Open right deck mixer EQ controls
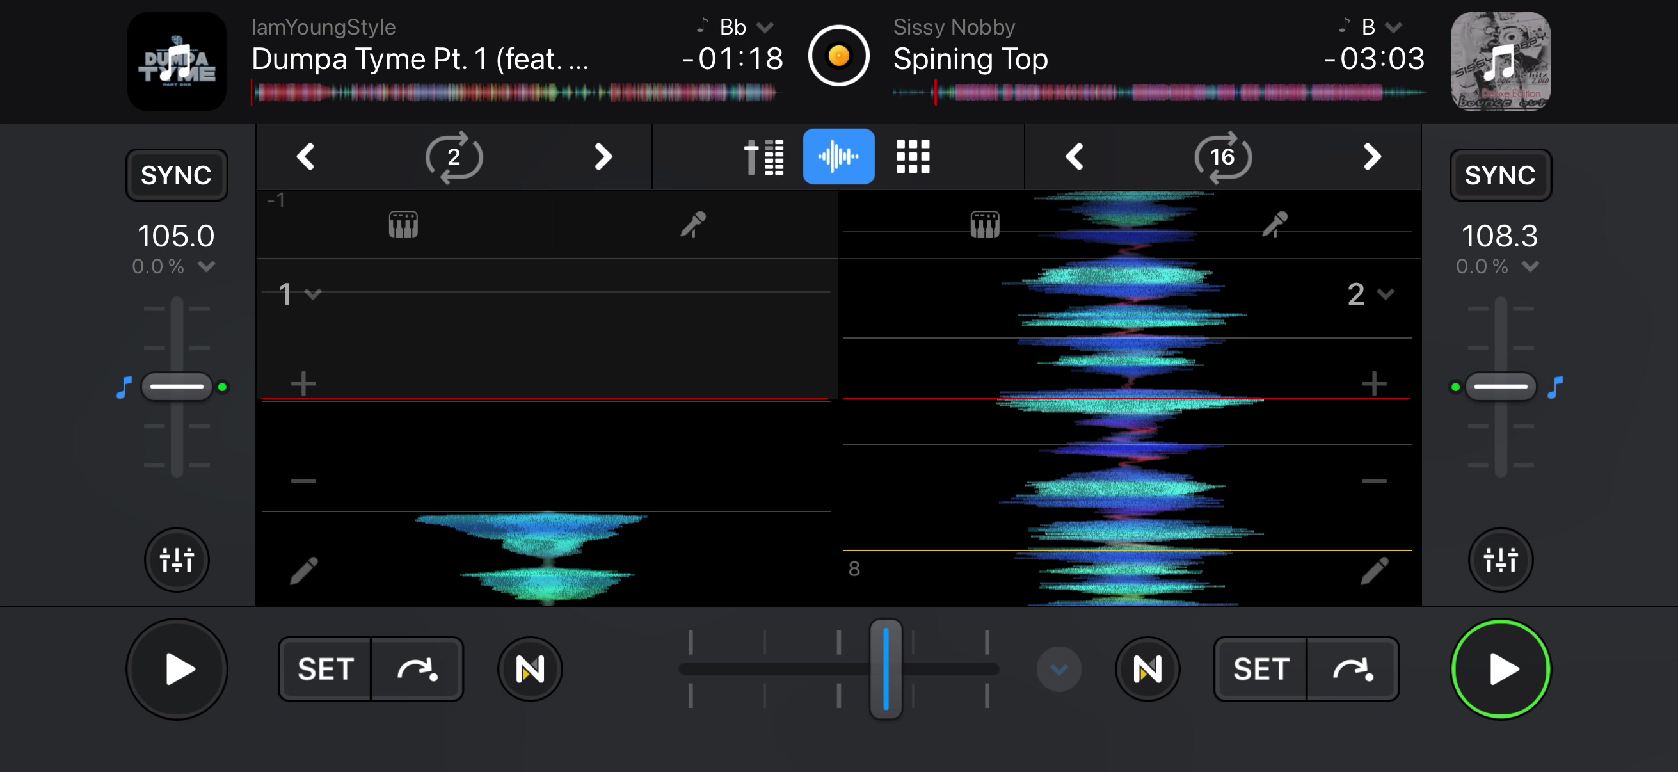Screen dimensions: 1678x772 point(1501,559)
